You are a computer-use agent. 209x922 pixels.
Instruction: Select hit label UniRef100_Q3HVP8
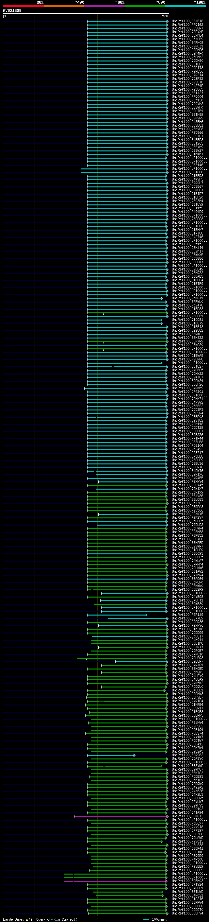pyautogui.click(x=187, y=129)
